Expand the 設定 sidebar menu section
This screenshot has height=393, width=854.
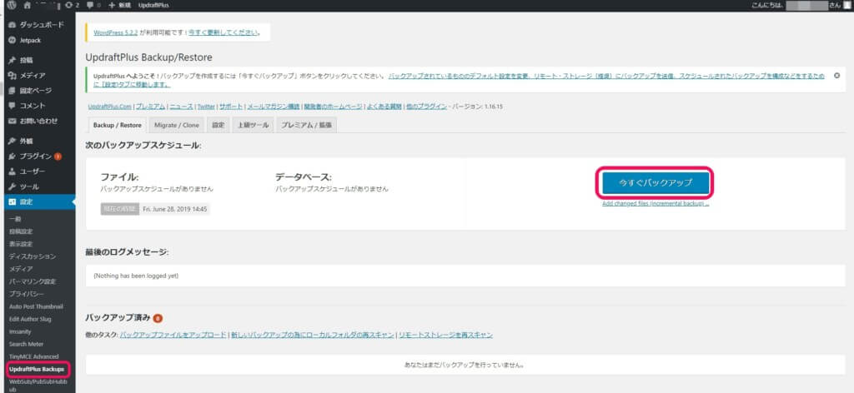29,201
